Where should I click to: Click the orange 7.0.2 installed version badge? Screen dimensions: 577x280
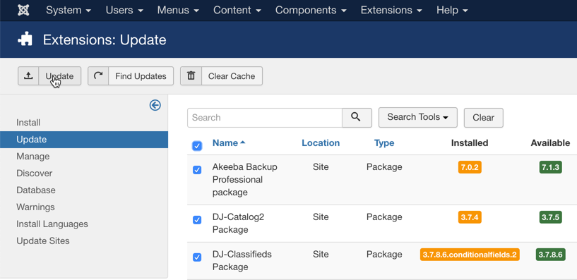tap(470, 167)
